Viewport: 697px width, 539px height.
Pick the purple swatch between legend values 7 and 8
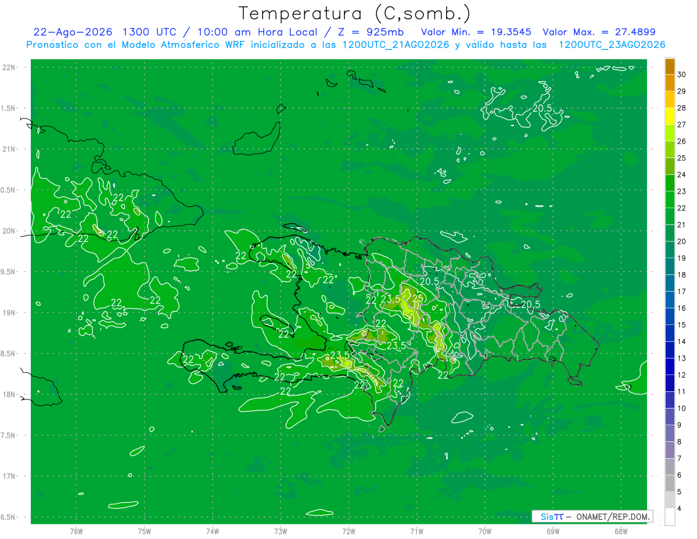670,451
